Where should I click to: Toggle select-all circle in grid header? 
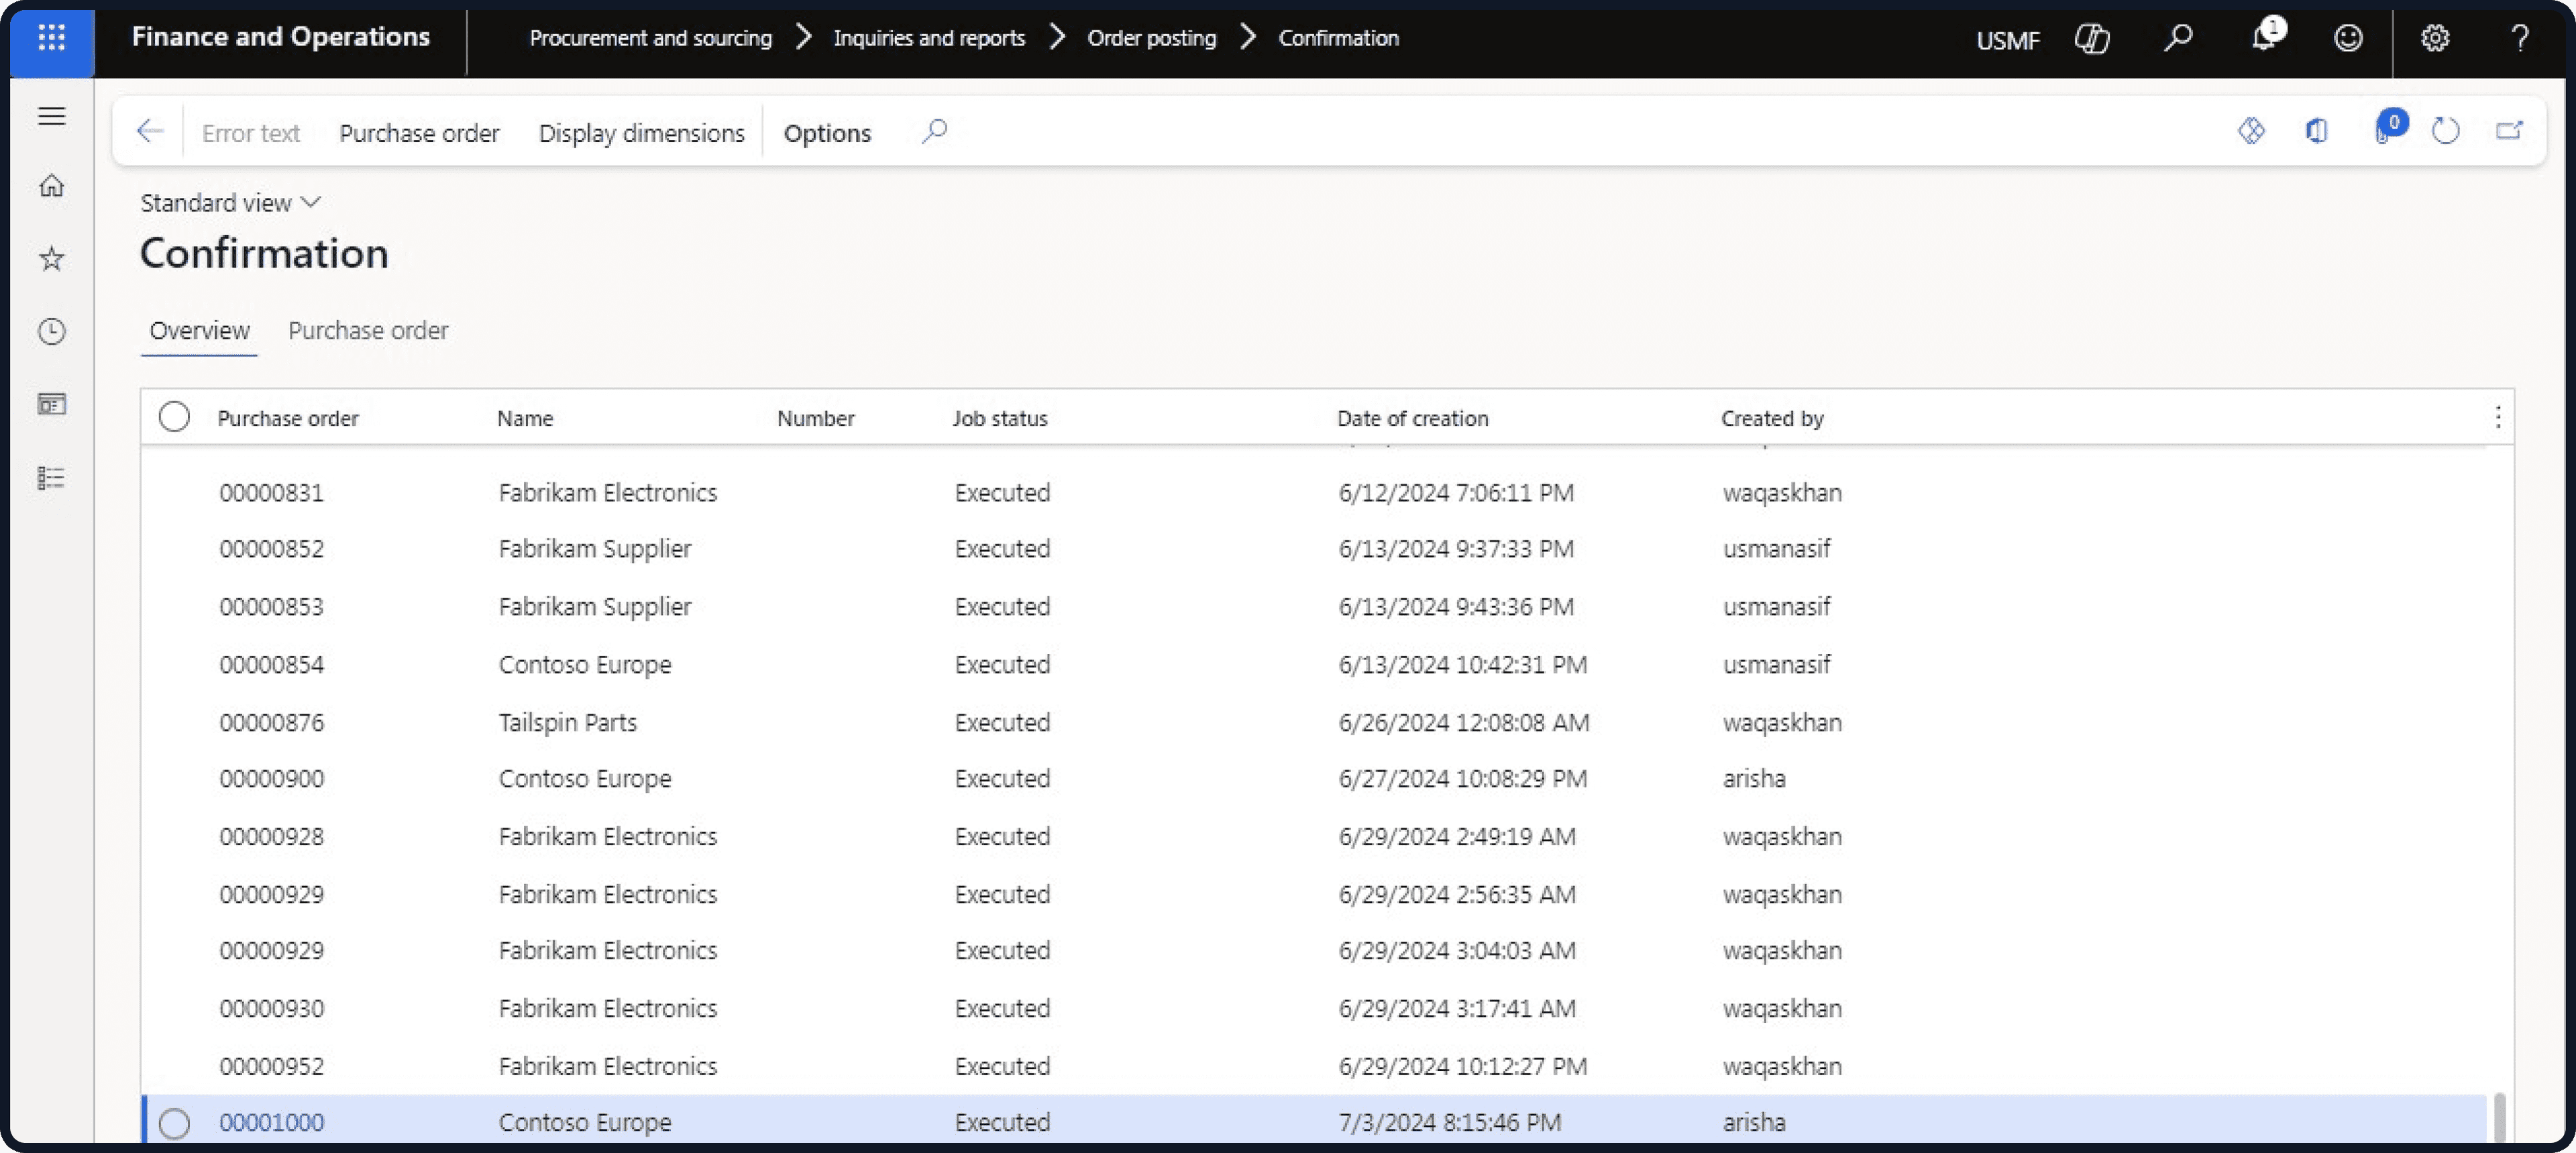(x=174, y=417)
